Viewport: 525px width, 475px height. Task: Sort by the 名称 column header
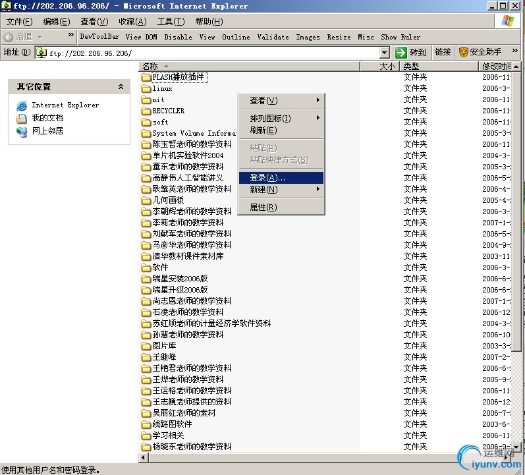pos(250,67)
